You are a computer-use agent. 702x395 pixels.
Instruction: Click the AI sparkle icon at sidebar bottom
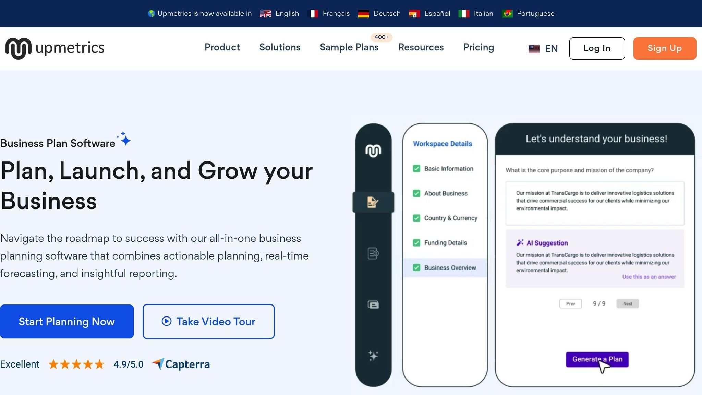tap(373, 356)
